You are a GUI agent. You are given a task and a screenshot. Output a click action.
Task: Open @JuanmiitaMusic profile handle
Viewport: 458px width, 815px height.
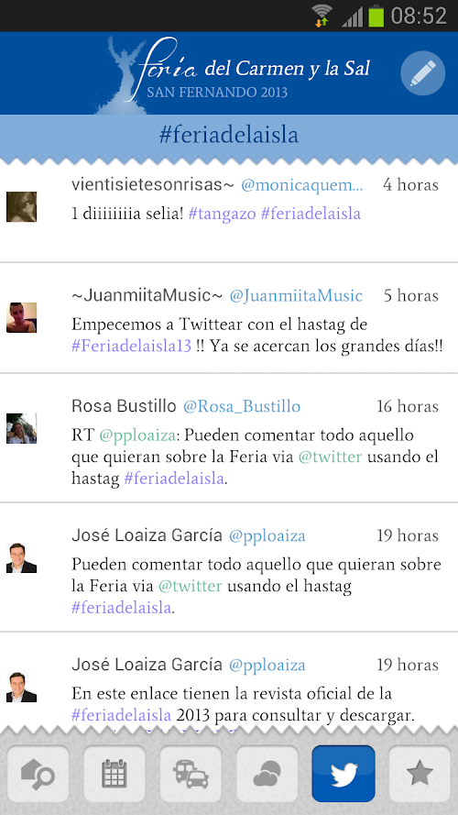[296, 296]
